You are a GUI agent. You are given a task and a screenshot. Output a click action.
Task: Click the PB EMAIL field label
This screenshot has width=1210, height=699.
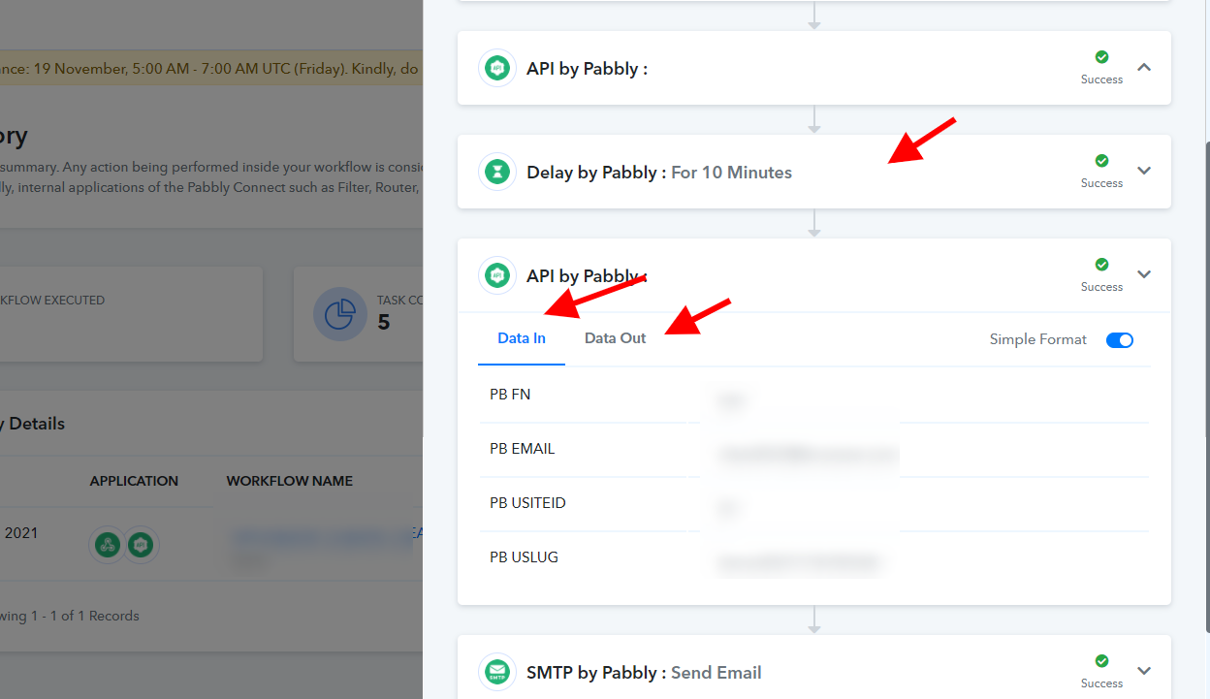coord(523,449)
